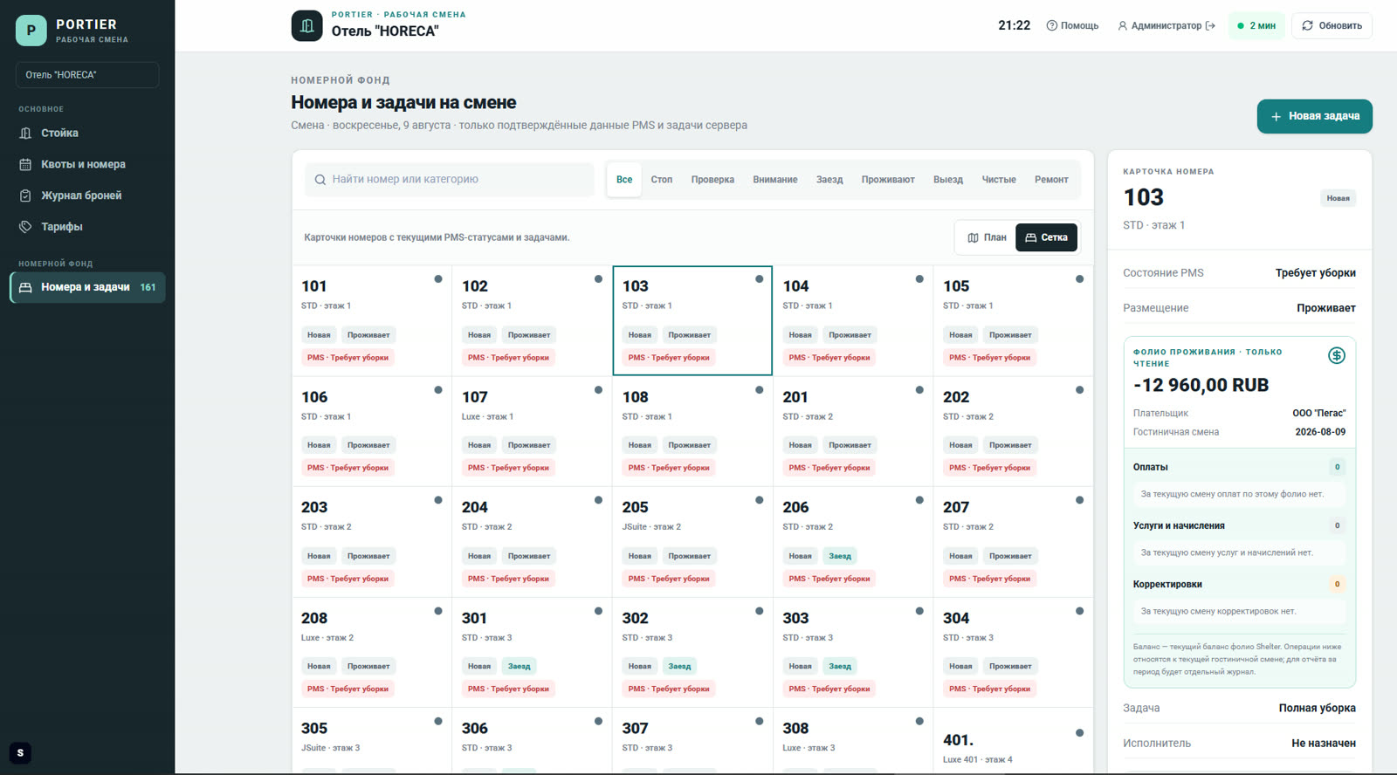1397x775 pixels.
Task: Click the status dot on room 105
Action: [1080, 279]
